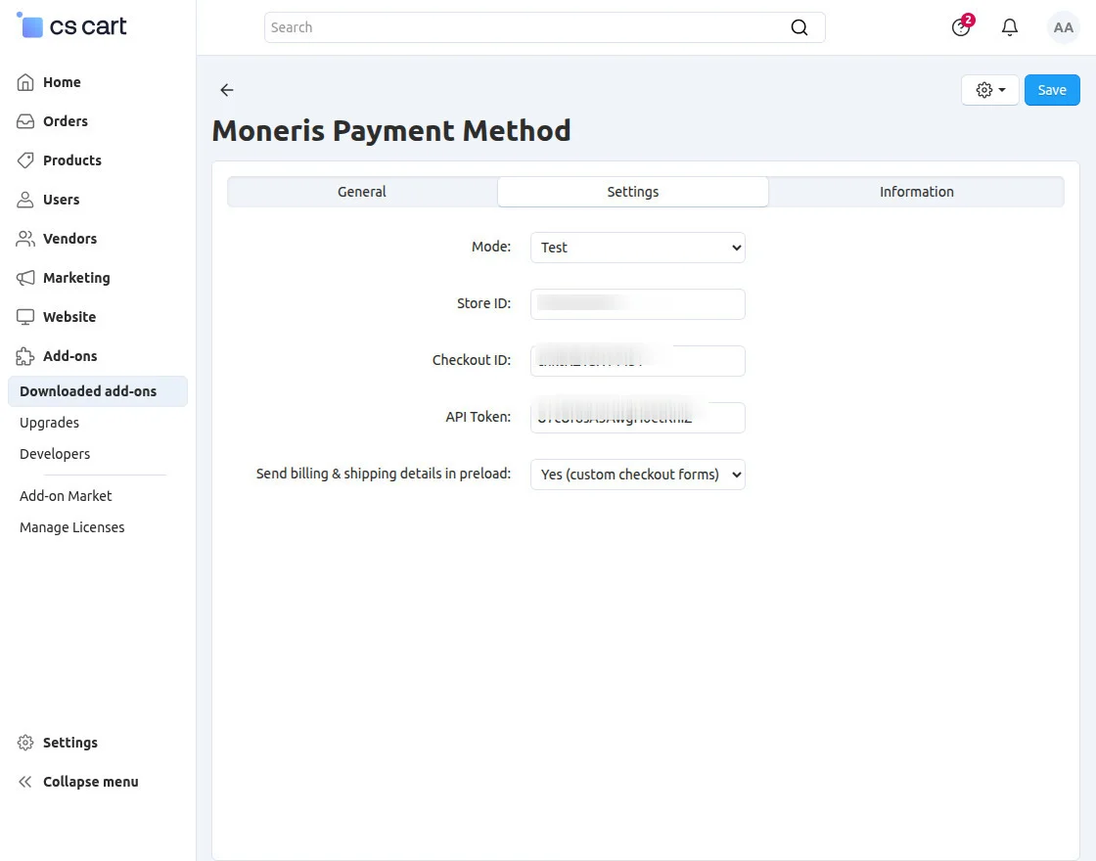This screenshot has width=1096, height=861.
Task: Open Add-on Market link
Action: click(66, 496)
